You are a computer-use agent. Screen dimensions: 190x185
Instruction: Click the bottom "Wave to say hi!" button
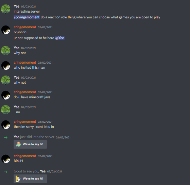tap(30, 179)
